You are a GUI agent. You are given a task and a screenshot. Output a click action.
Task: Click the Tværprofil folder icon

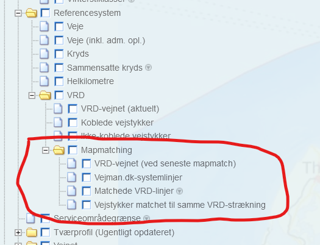click(32, 232)
